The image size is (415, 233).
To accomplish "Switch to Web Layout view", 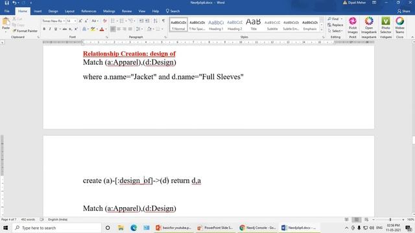I will pos(366,219).
